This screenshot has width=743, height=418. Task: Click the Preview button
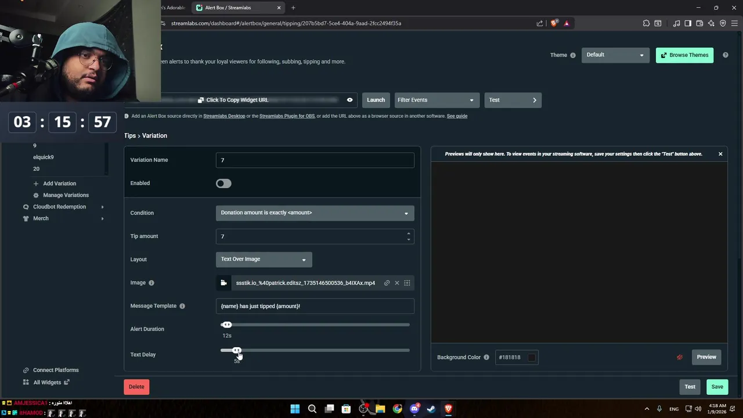pyautogui.click(x=706, y=357)
